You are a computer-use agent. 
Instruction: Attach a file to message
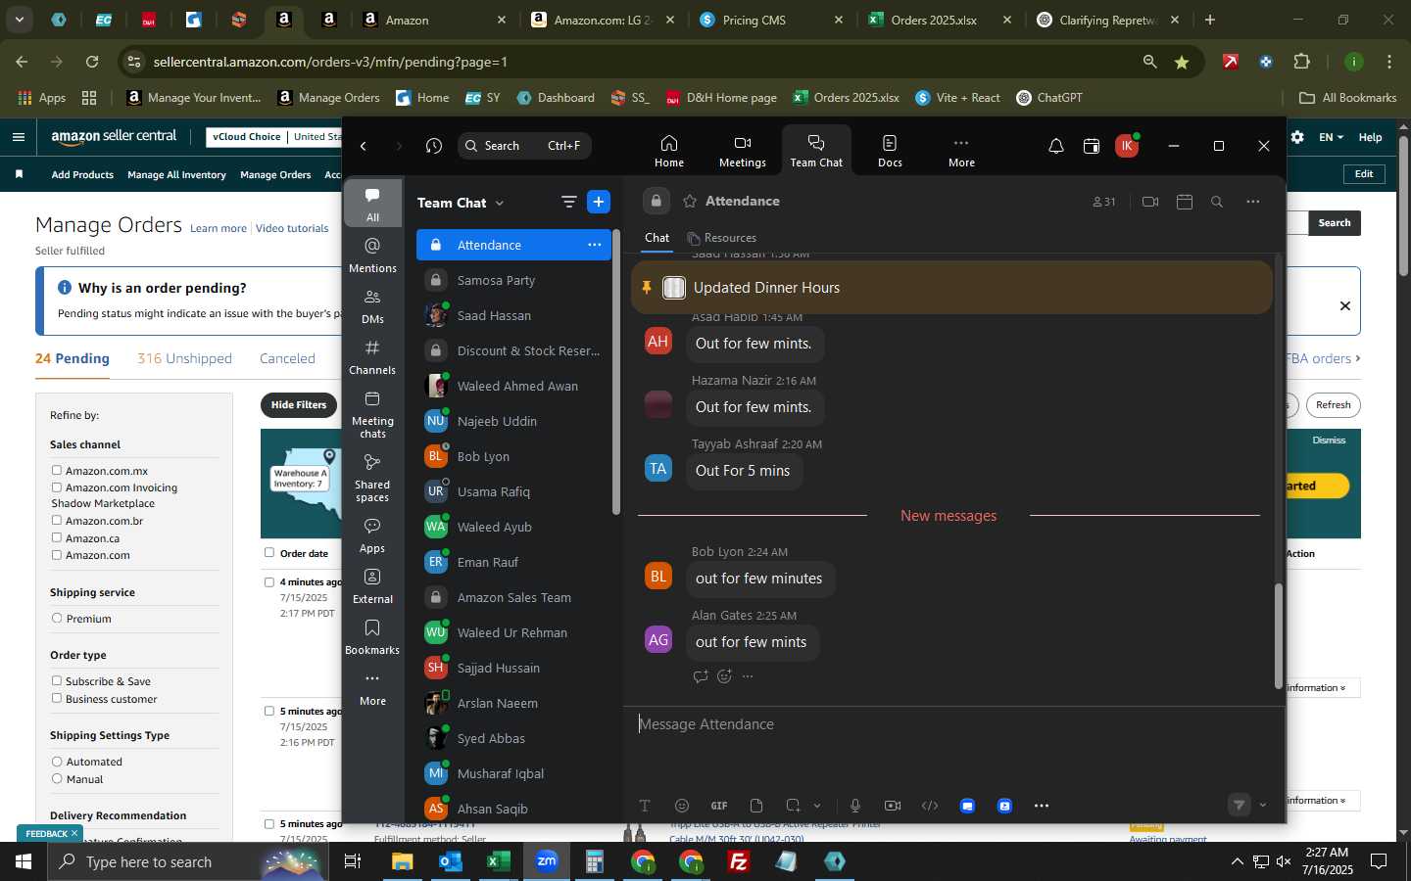[756, 806]
